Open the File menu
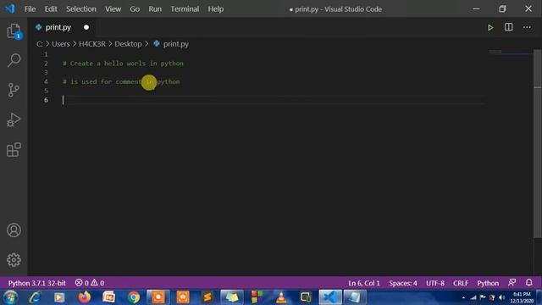Screen dimensions: 542x305 [x=30, y=9]
